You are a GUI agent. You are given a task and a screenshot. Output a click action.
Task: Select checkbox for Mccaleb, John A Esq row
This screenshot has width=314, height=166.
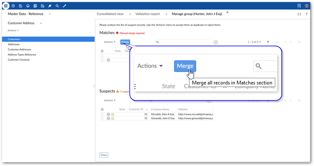102,114
